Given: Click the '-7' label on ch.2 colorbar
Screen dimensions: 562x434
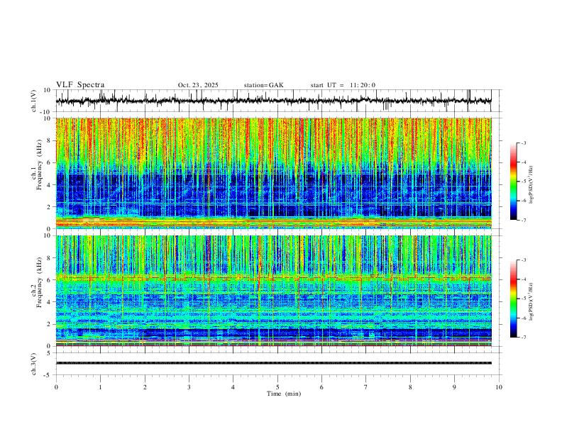Looking at the screenshot, I should (x=523, y=337).
